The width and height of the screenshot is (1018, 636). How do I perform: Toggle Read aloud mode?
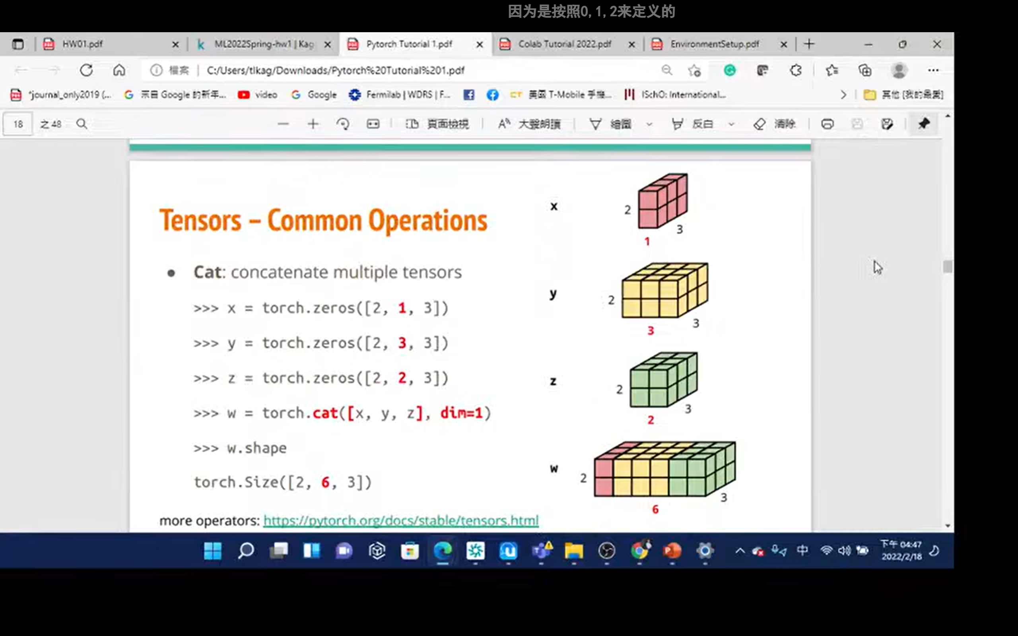click(529, 124)
